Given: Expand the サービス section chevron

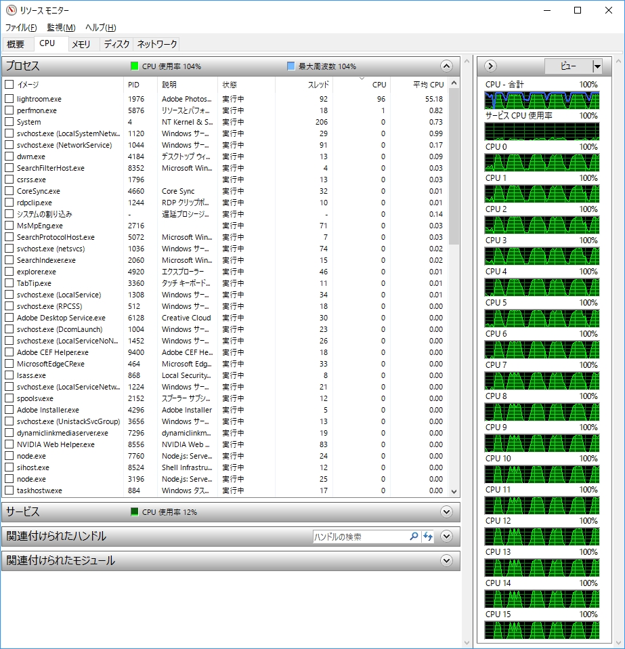Looking at the screenshot, I should (446, 511).
